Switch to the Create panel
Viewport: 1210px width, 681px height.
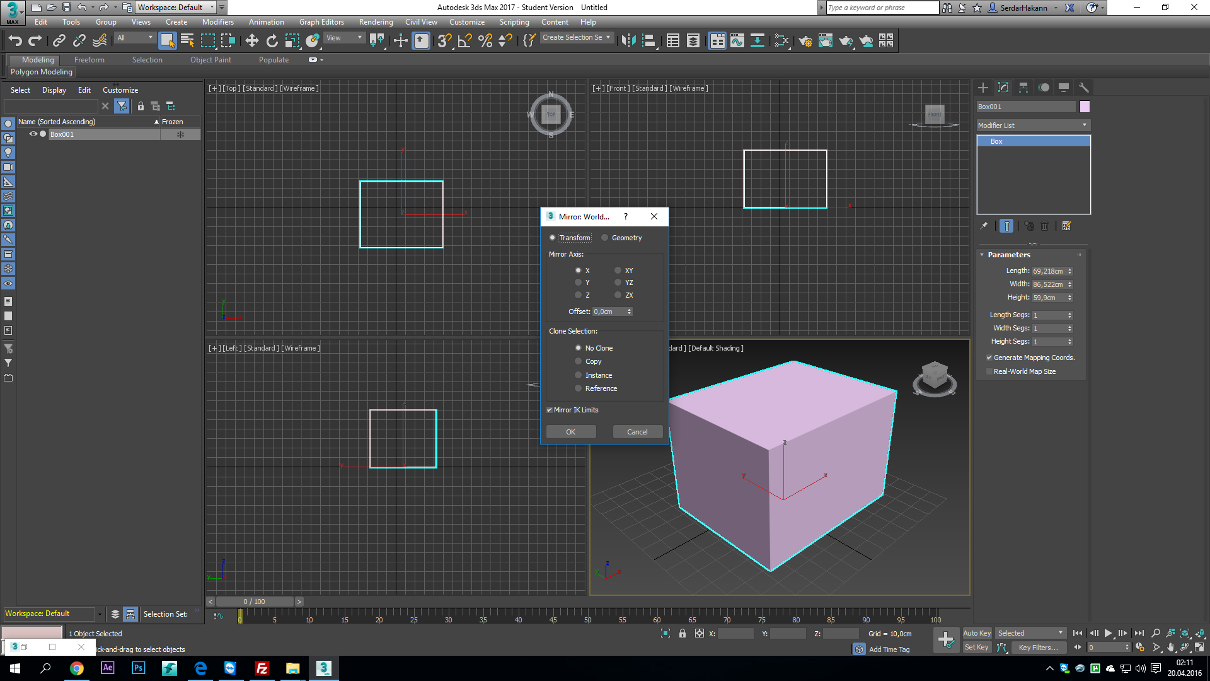tap(982, 88)
